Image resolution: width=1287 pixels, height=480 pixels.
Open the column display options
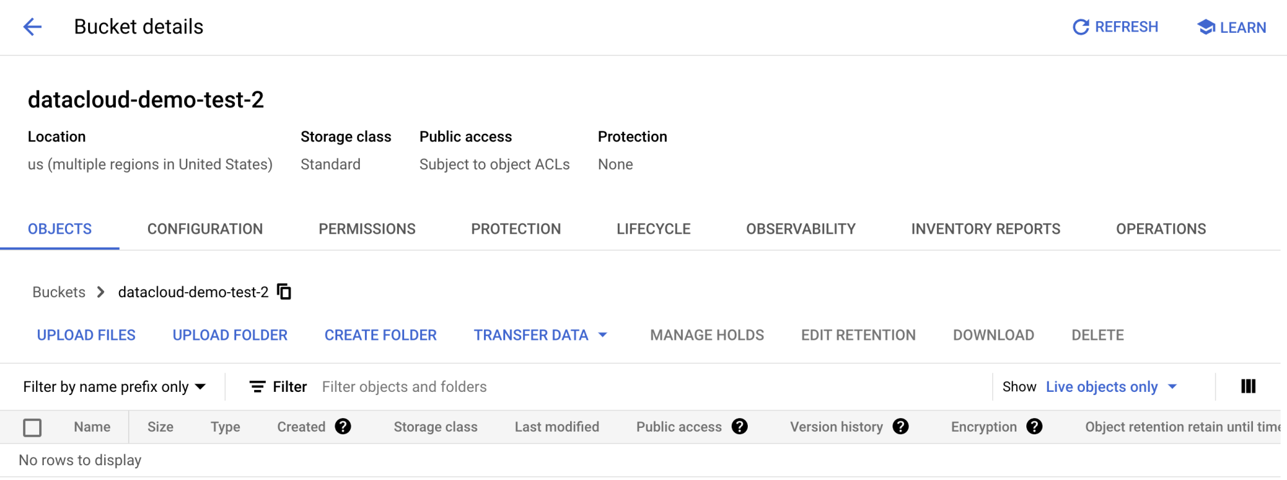coord(1248,386)
